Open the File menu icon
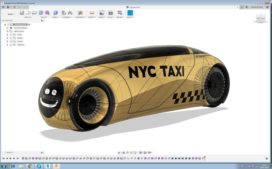 click(x=8, y=7)
